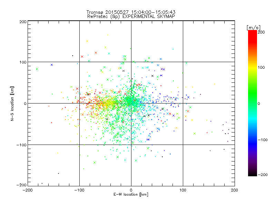Click the green X marker farthest west on the plot
The height and width of the screenshot is (207, 276).
coord(37,69)
